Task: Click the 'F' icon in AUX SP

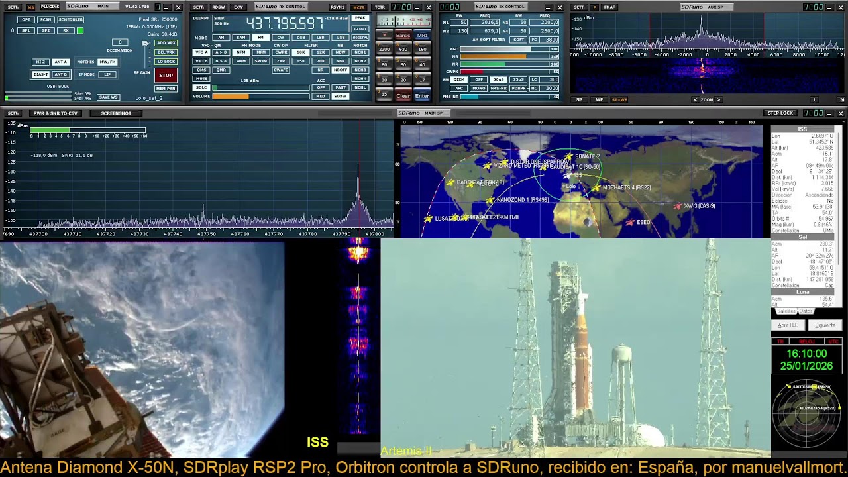Action: [x=594, y=7]
